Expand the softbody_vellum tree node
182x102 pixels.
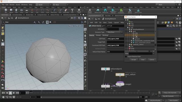click(130, 44)
